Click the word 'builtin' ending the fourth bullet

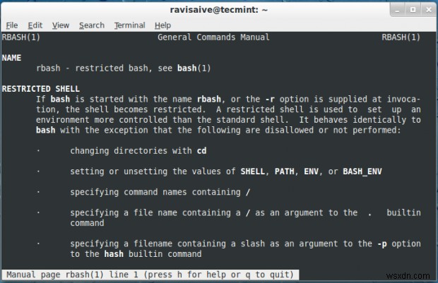click(403, 212)
